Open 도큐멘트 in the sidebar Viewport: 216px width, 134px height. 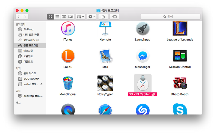point(30,56)
